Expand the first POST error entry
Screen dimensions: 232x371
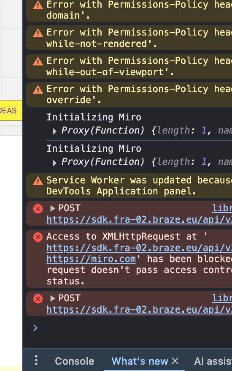(53, 208)
